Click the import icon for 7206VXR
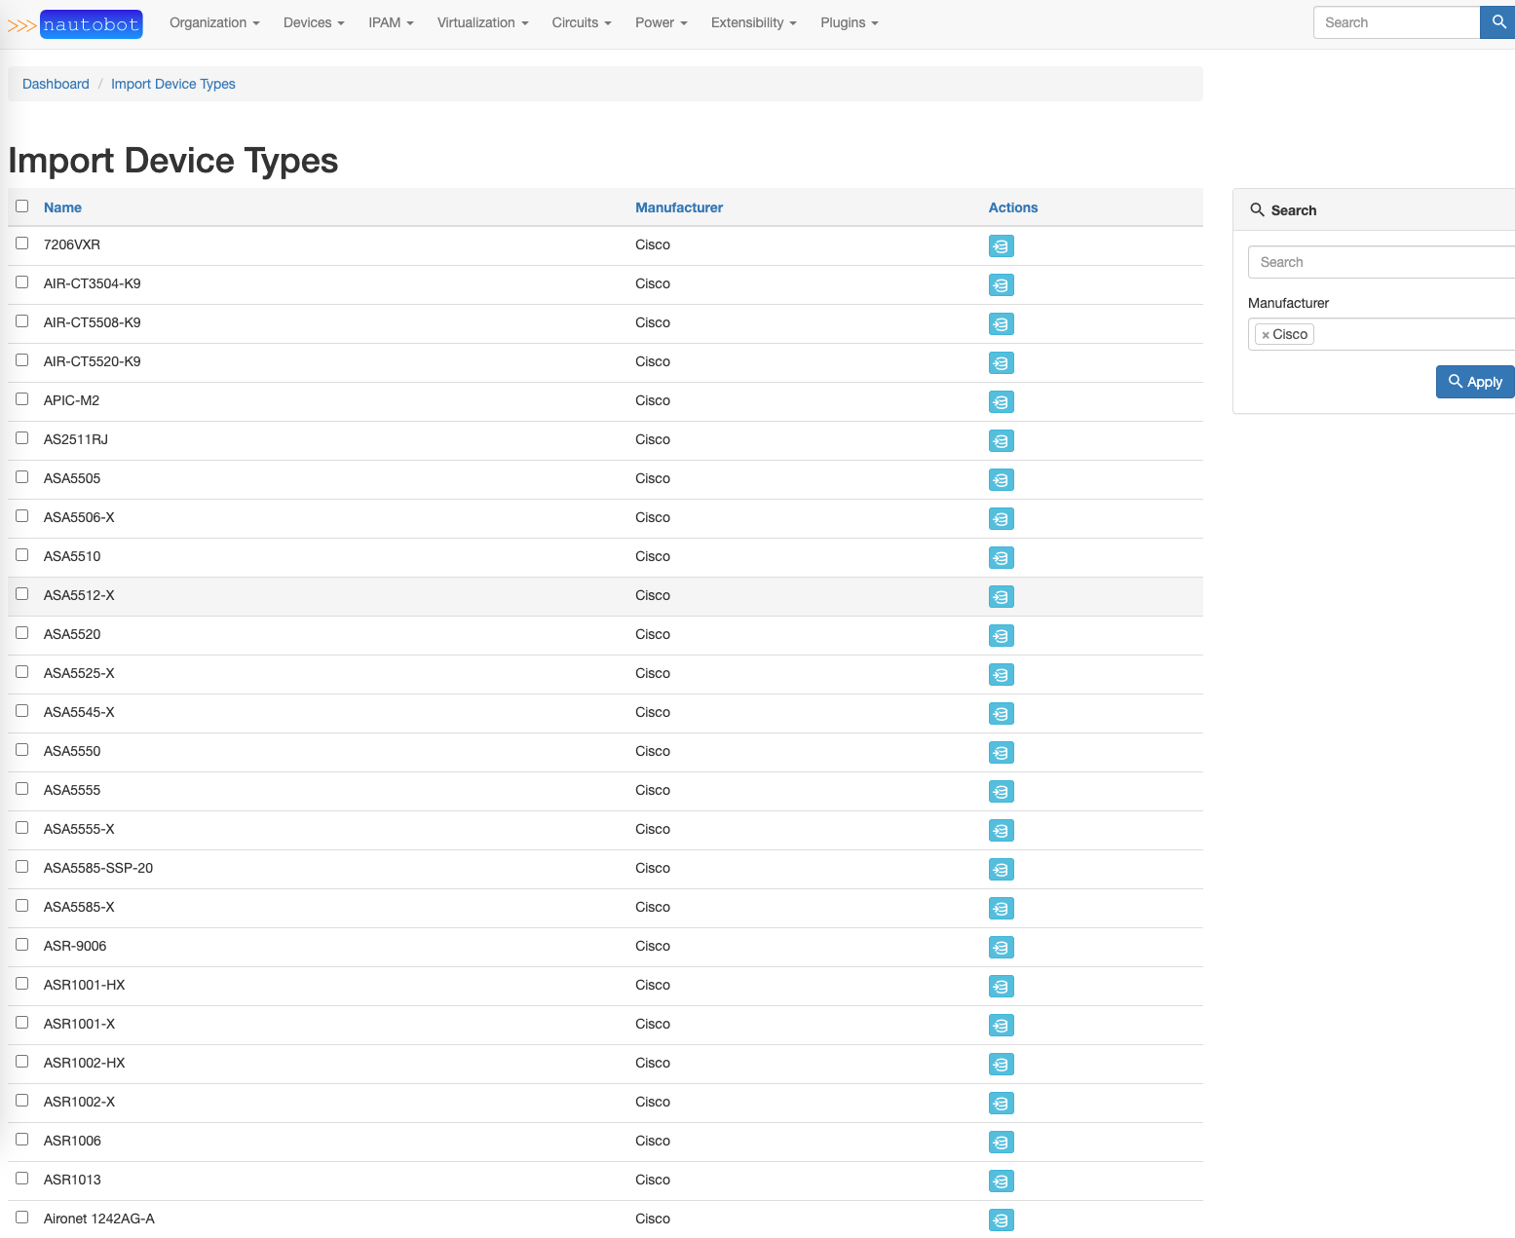1515x1238 pixels. coord(1001,245)
